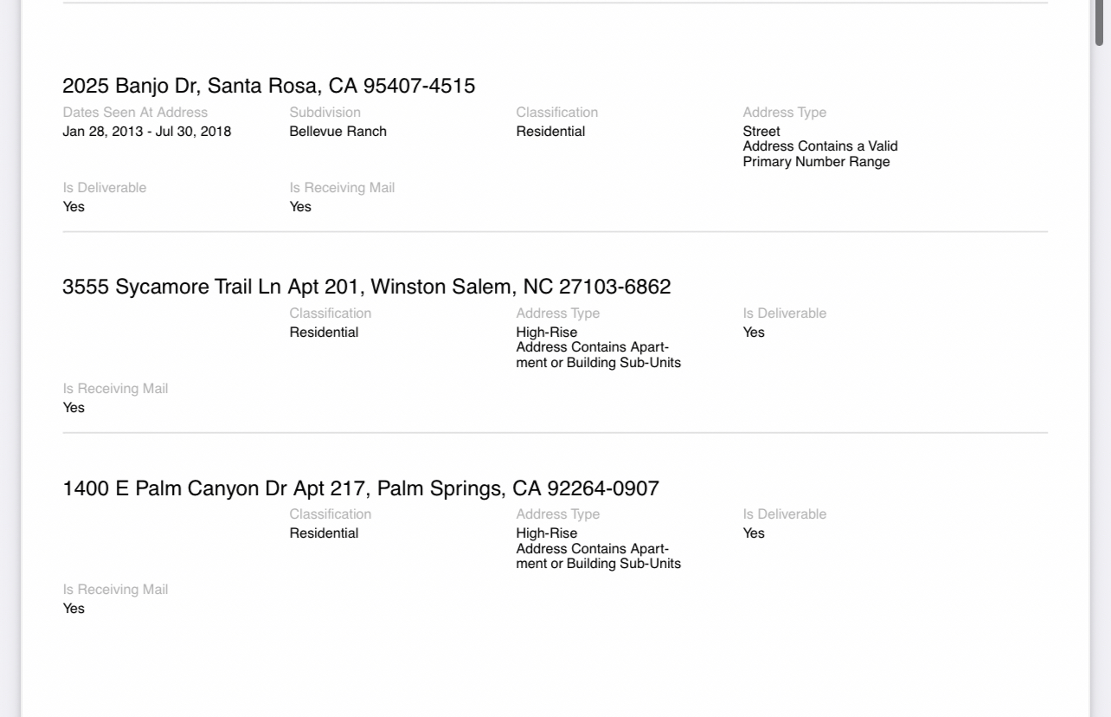Viewport: 1111px width, 717px height.
Task: Click the 2025 Banjo Dr address heading
Action: click(x=269, y=86)
